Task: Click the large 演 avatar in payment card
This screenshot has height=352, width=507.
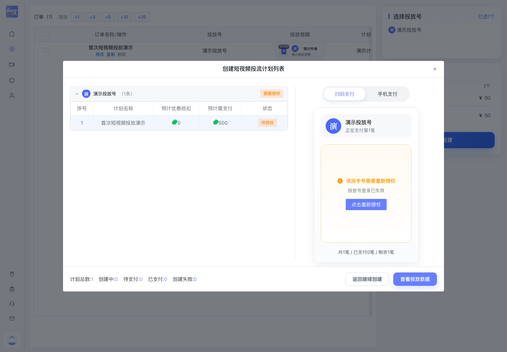Action: (x=333, y=126)
